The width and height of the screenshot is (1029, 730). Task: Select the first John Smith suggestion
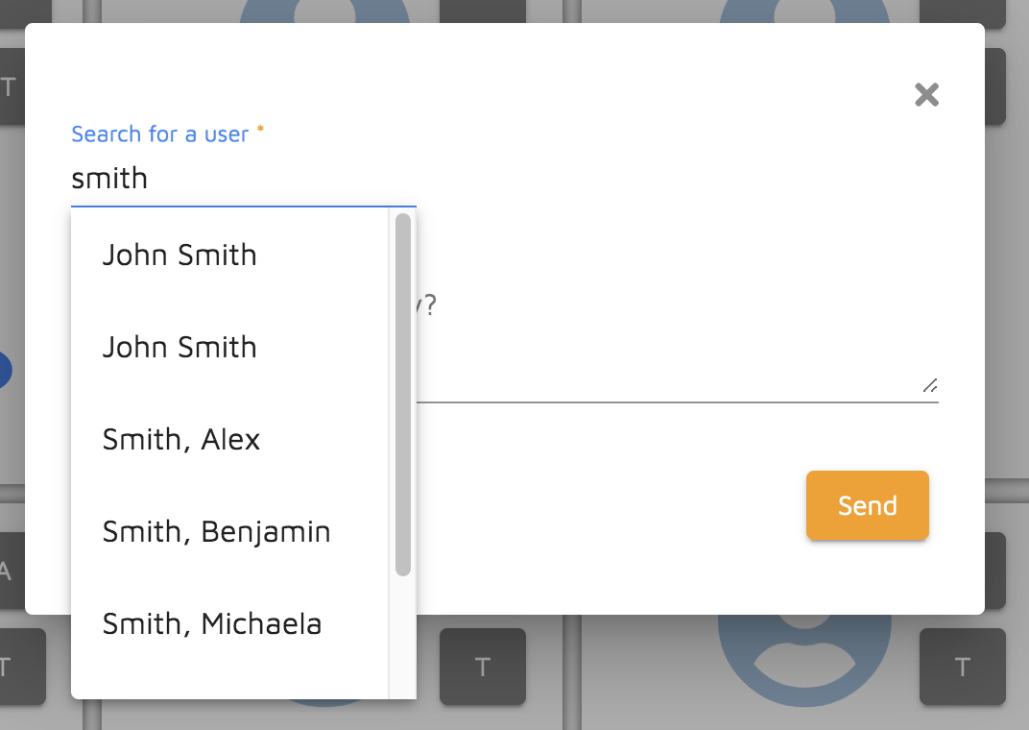179,255
